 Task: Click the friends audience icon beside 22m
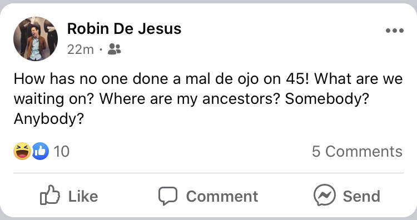(115, 49)
